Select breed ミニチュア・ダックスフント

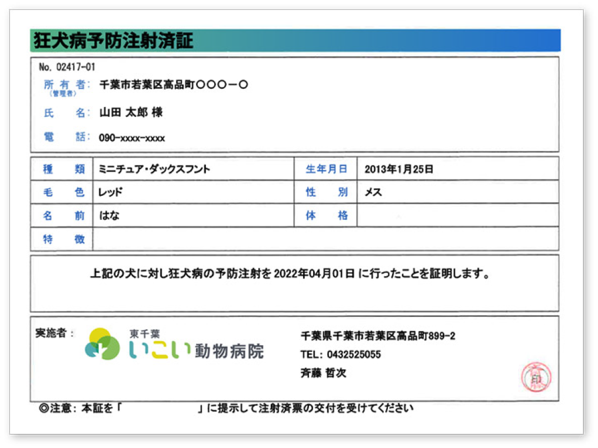coord(154,169)
